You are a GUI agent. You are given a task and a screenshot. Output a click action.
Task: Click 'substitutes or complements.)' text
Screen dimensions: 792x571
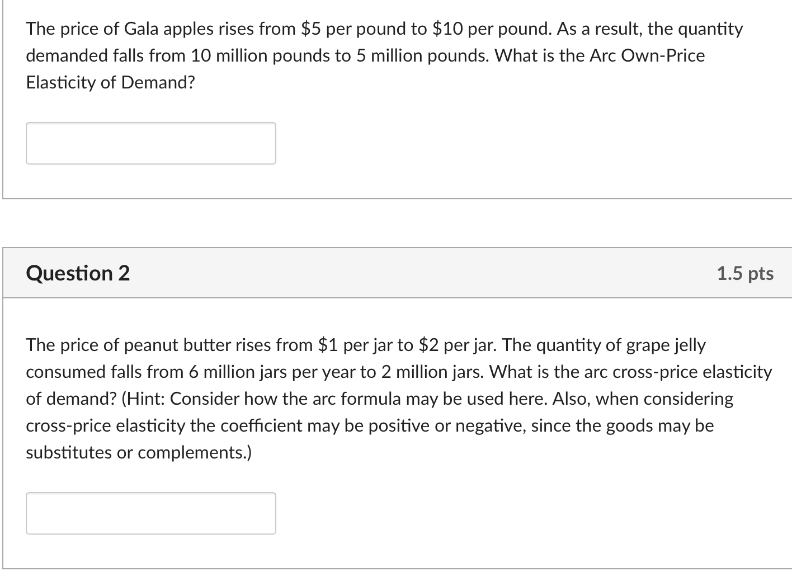(x=139, y=452)
